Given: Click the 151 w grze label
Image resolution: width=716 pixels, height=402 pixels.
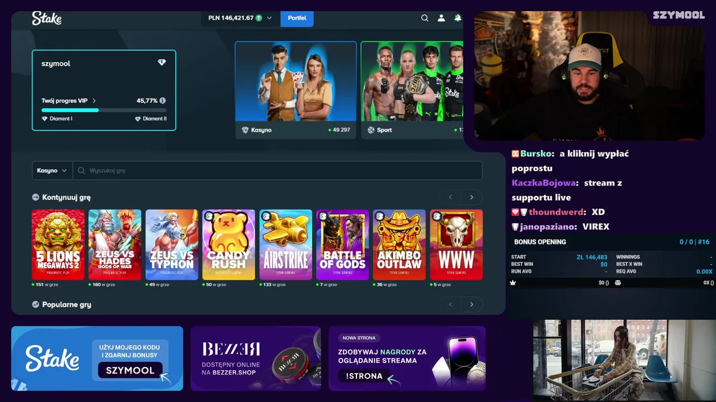Looking at the screenshot, I should point(47,285).
